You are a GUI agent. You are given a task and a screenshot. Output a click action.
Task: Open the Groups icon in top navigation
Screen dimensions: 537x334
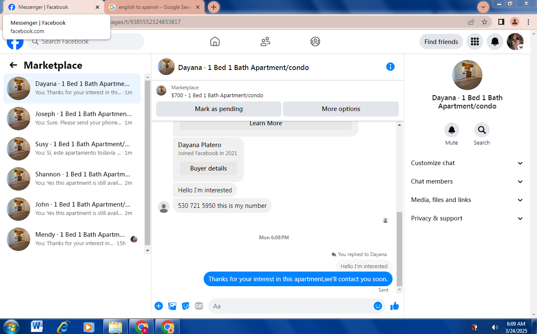(x=315, y=41)
